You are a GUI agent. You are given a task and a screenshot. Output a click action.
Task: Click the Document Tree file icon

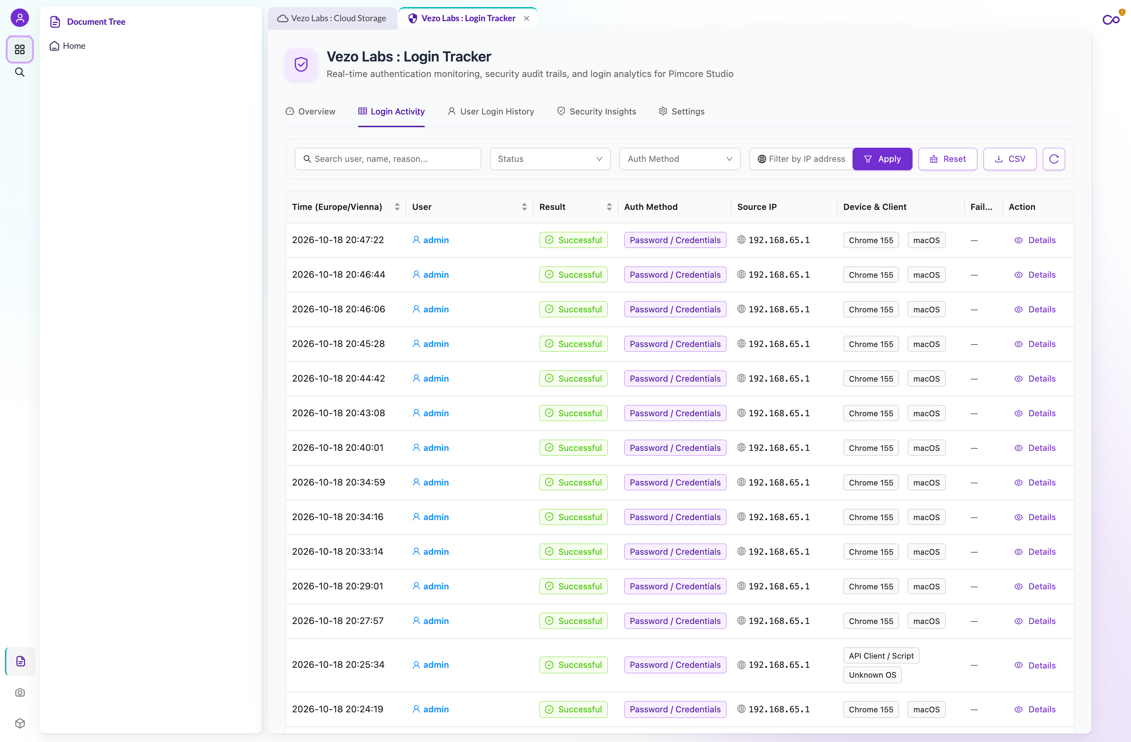pos(55,21)
